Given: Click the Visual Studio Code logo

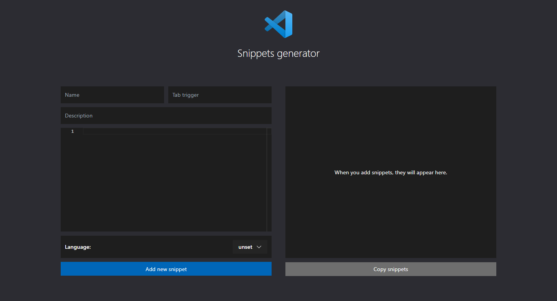Looking at the screenshot, I should (278, 24).
